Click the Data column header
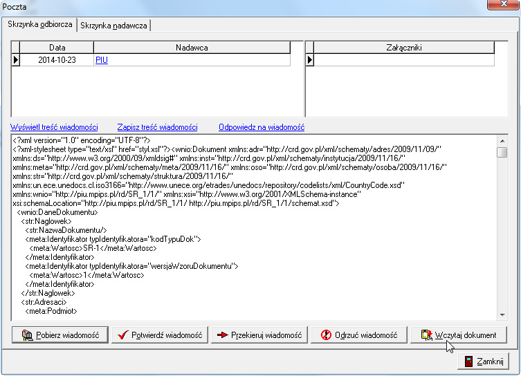 [57, 48]
